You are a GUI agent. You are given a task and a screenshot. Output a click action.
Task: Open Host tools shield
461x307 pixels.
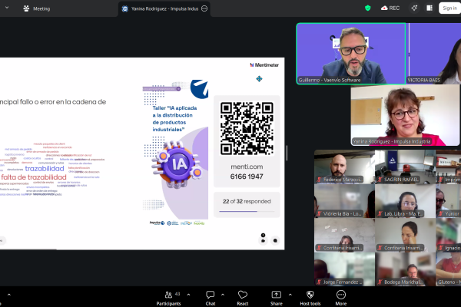pos(310,295)
